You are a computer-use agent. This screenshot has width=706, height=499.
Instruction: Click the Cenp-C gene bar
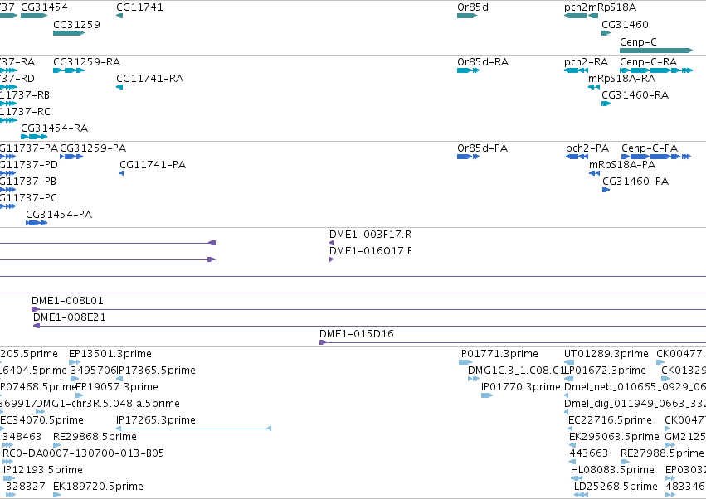pos(656,51)
